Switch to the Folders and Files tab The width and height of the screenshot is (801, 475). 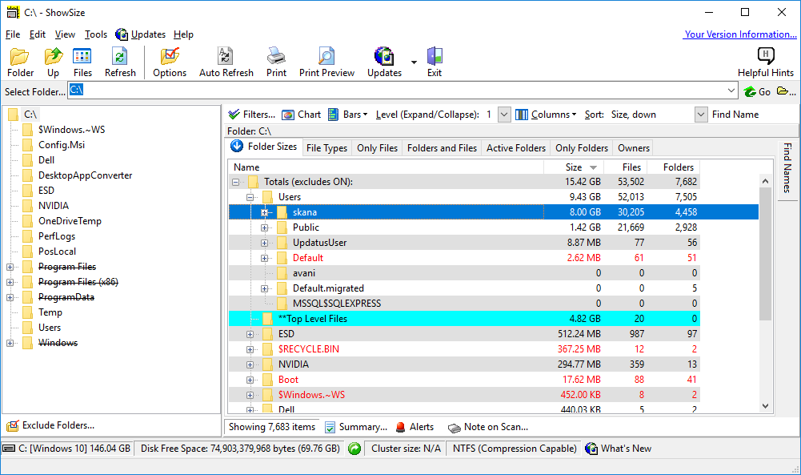442,147
